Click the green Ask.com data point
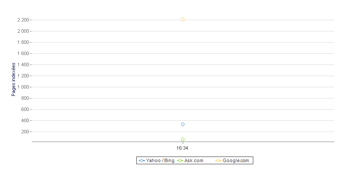Screen dimensions: 344x172 (182, 139)
